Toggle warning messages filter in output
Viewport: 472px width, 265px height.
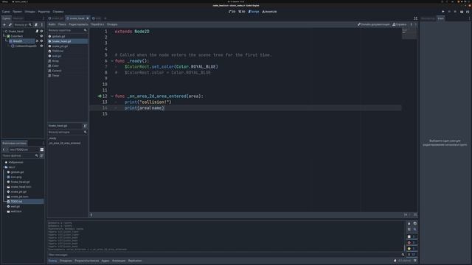[x=412, y=249]
